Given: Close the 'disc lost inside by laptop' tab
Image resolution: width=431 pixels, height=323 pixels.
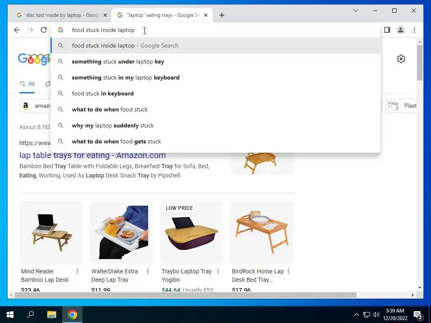Looking at the screenshot, I should tap(105, 16).
